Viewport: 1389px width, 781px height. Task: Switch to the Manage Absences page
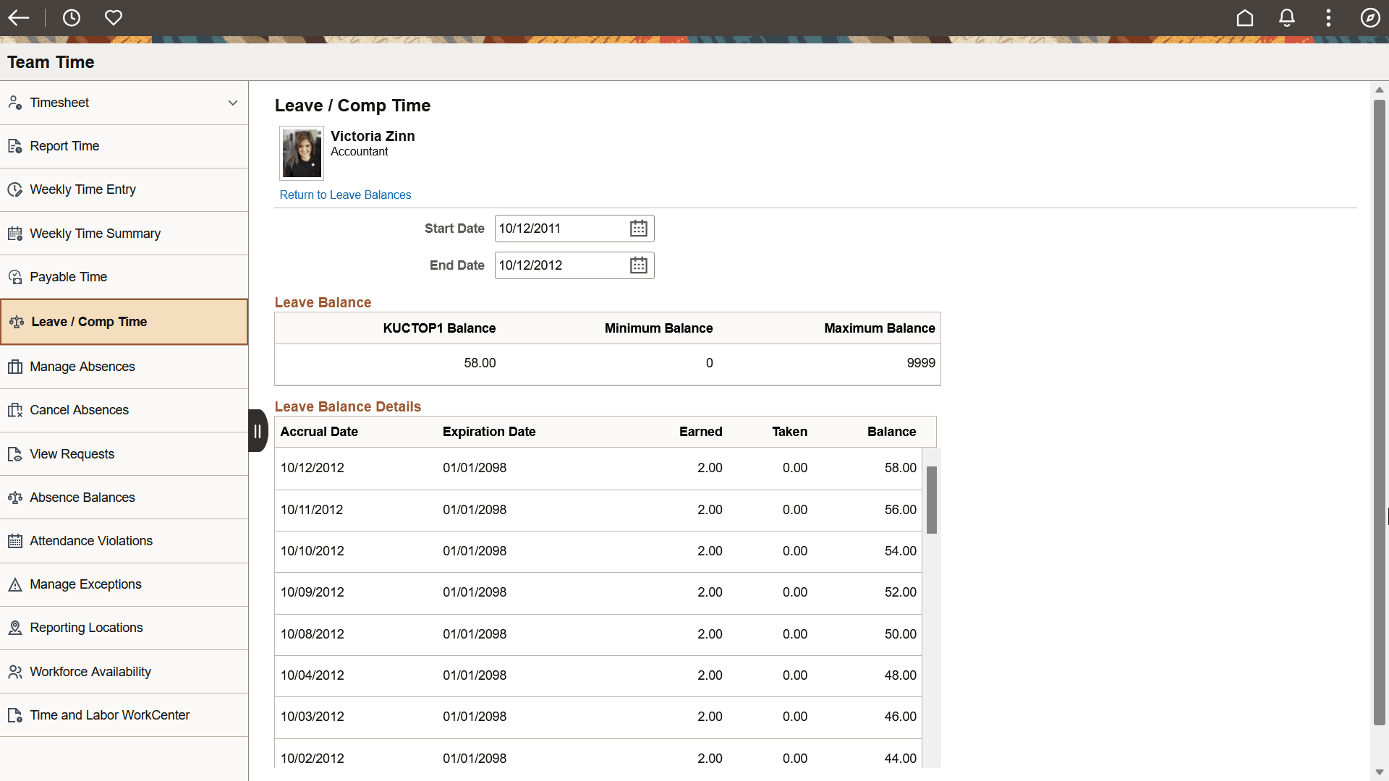tap(82, 367)
